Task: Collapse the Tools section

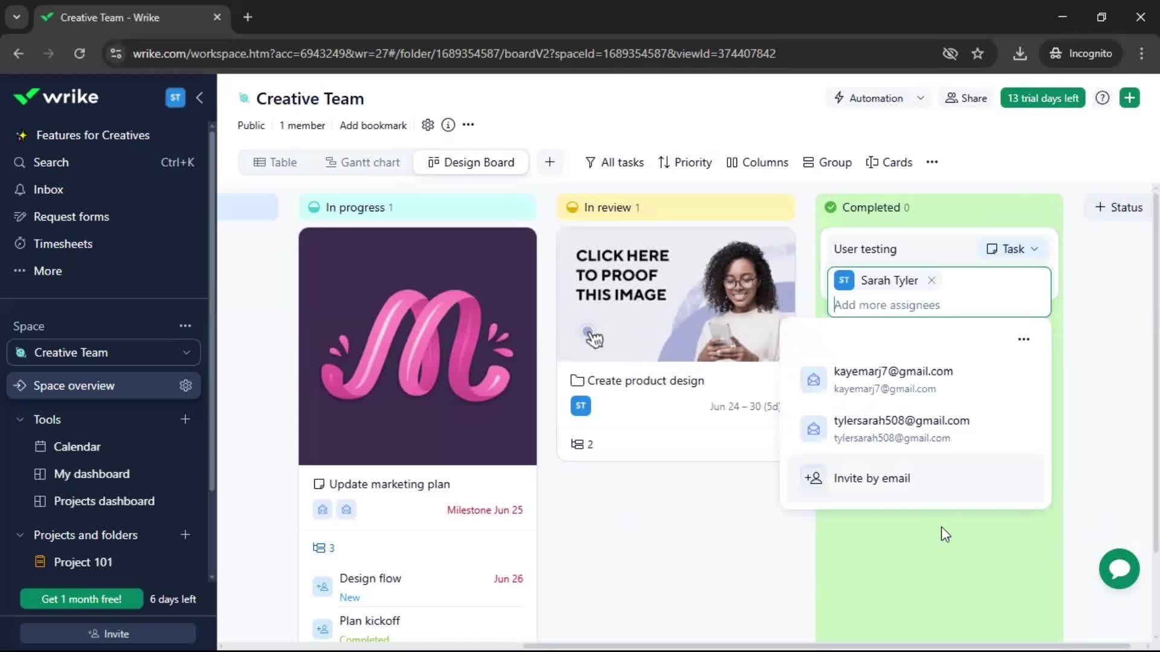Action: coord(20,420)
